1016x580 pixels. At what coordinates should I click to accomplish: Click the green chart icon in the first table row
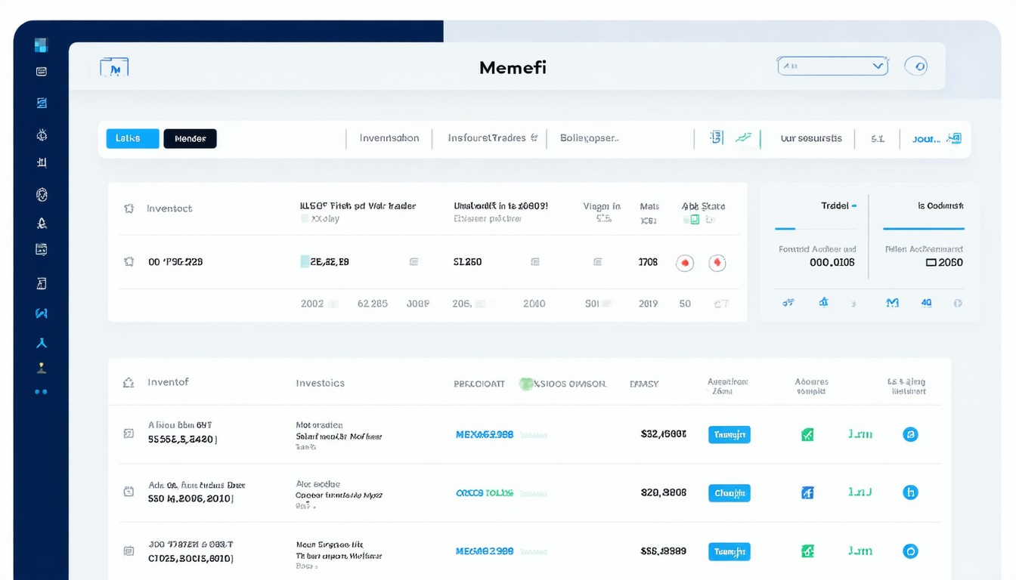coord(807,434)
